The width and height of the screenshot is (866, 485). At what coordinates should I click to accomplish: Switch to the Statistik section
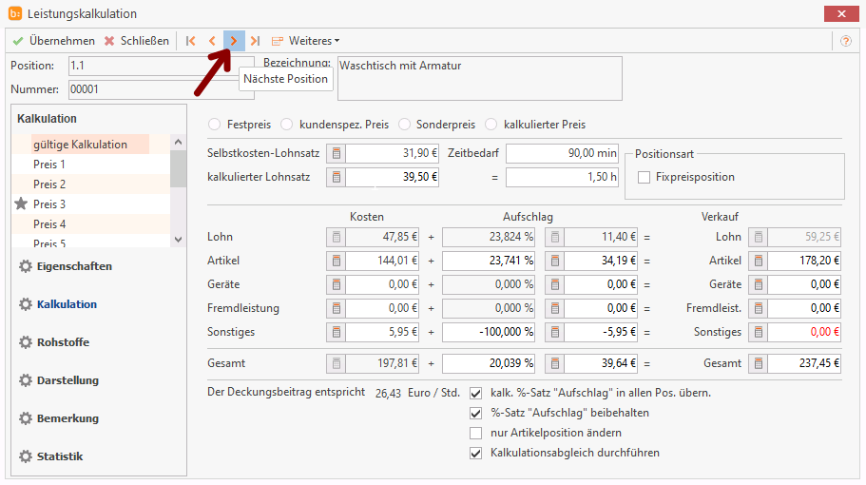[x=59, y=456]
